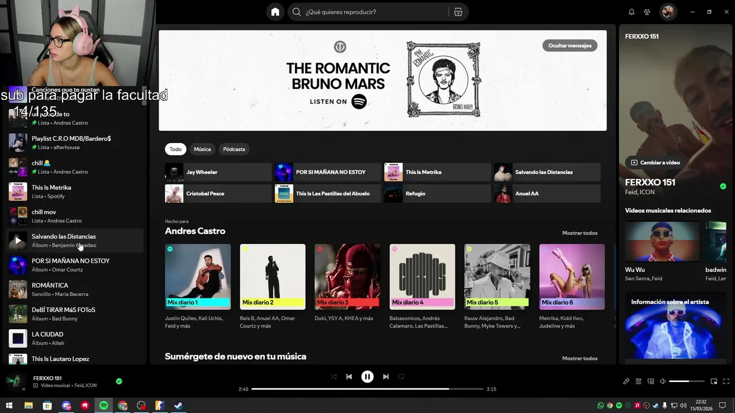Open the Anuel AA shortcut card
Viewport: 735px width, 413px height.
(x=547, y=193)
